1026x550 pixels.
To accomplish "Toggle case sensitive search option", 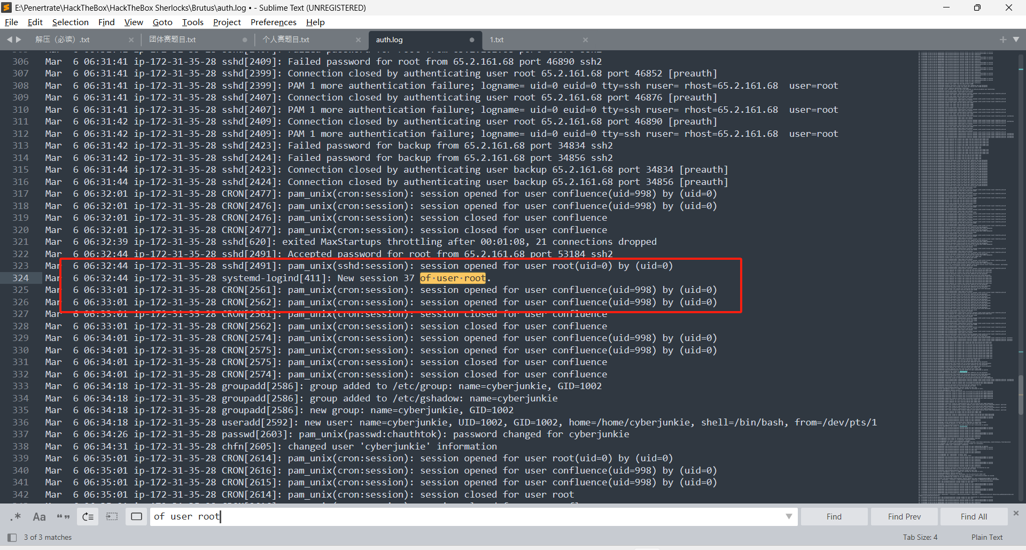I will click(x=39, y=516).
